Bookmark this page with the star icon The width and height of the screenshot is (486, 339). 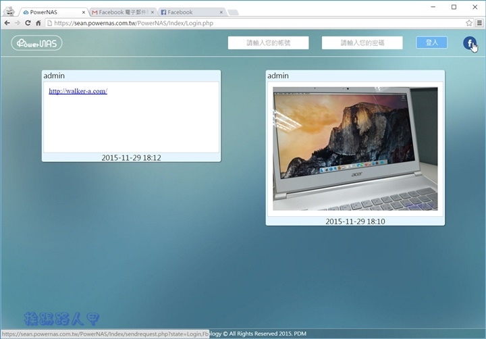pos(469,23)
